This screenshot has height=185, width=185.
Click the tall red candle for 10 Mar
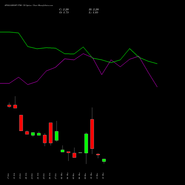92,134
